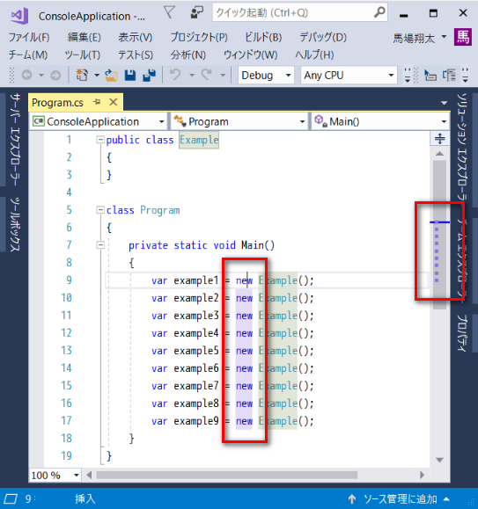This screenshot has height=509, width=478.
Task: Open the ソリューション エクスプローラー side tab
Action: 461,148
